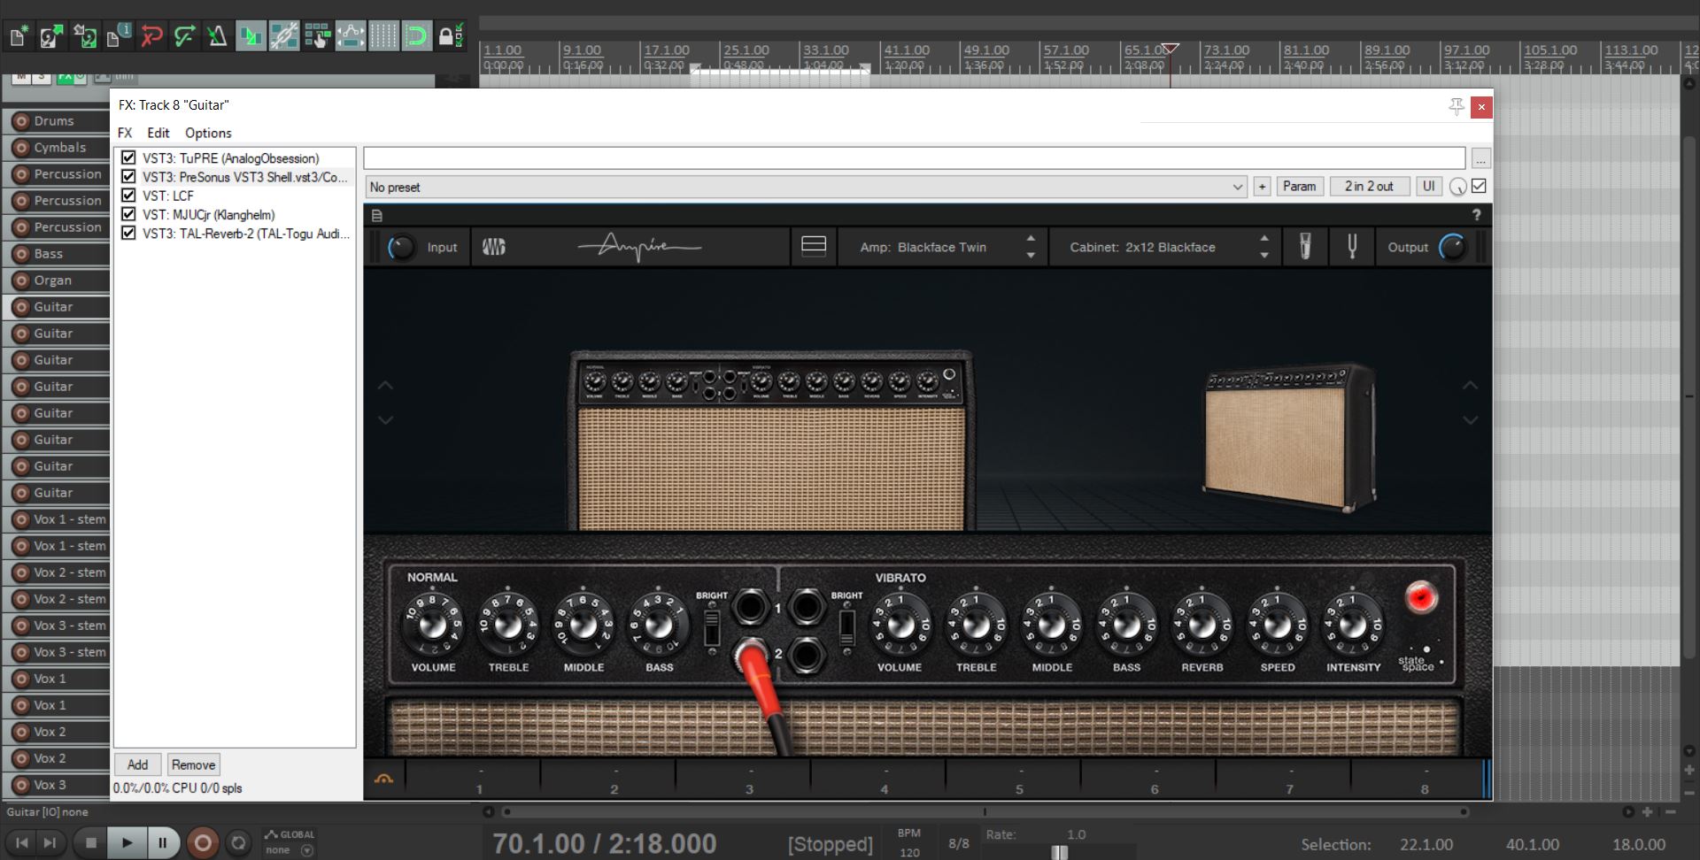Open the FX menu
This screenshot has height=860, width=1700.
(x=125, y=133)
